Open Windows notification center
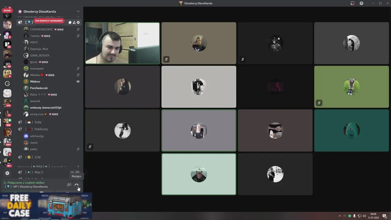391x220 pixels. click(x=385, y=216)
